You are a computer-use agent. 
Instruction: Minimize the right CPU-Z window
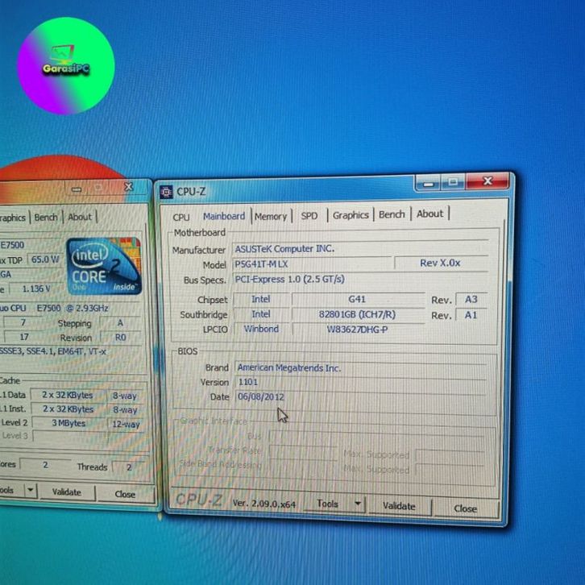pos(429,184)
